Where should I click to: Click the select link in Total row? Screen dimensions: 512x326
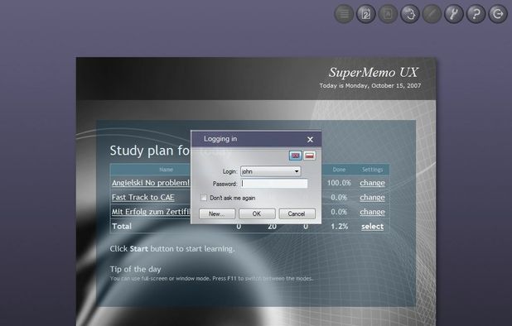pos(372,227)
